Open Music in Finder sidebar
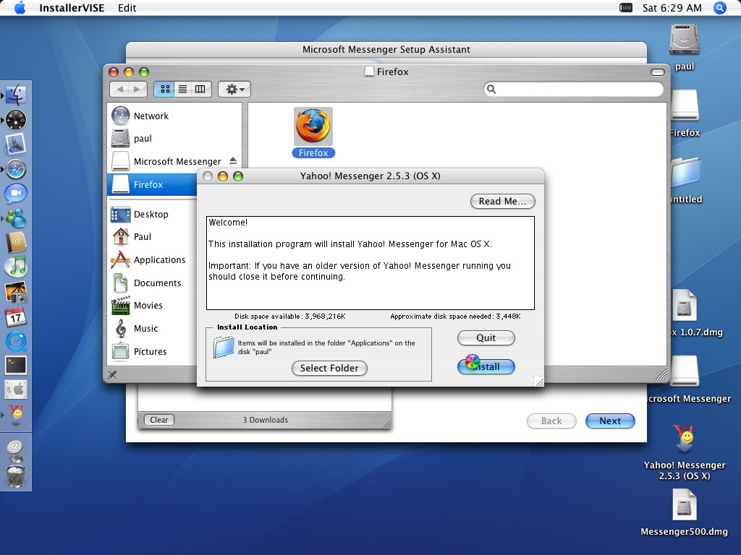This screenshot has height=555, width=741. coord(152,329)
